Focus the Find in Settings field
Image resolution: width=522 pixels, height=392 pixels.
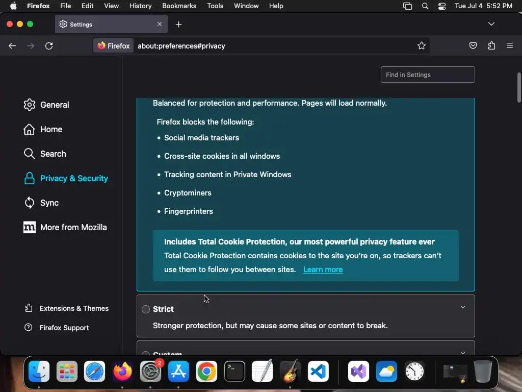tap(428, 75)
